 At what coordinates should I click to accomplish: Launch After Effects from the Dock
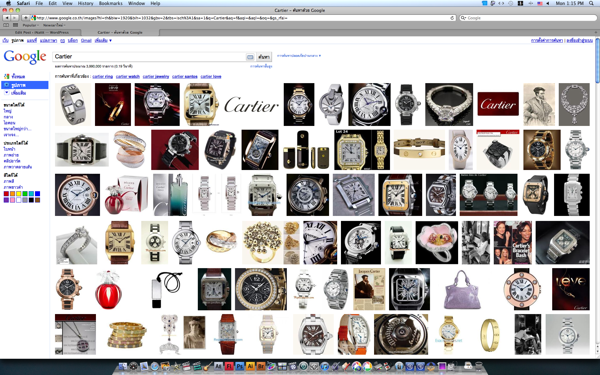coord(218,366)
